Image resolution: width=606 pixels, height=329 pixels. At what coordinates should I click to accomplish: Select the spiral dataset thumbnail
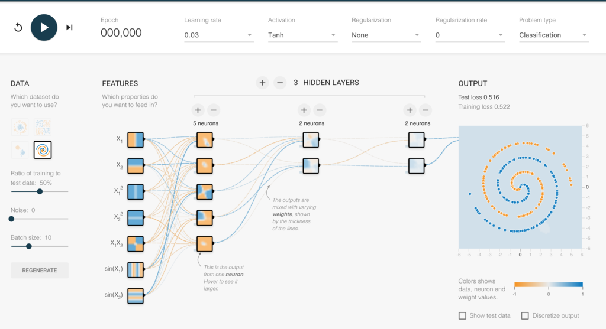click(43, 149)
